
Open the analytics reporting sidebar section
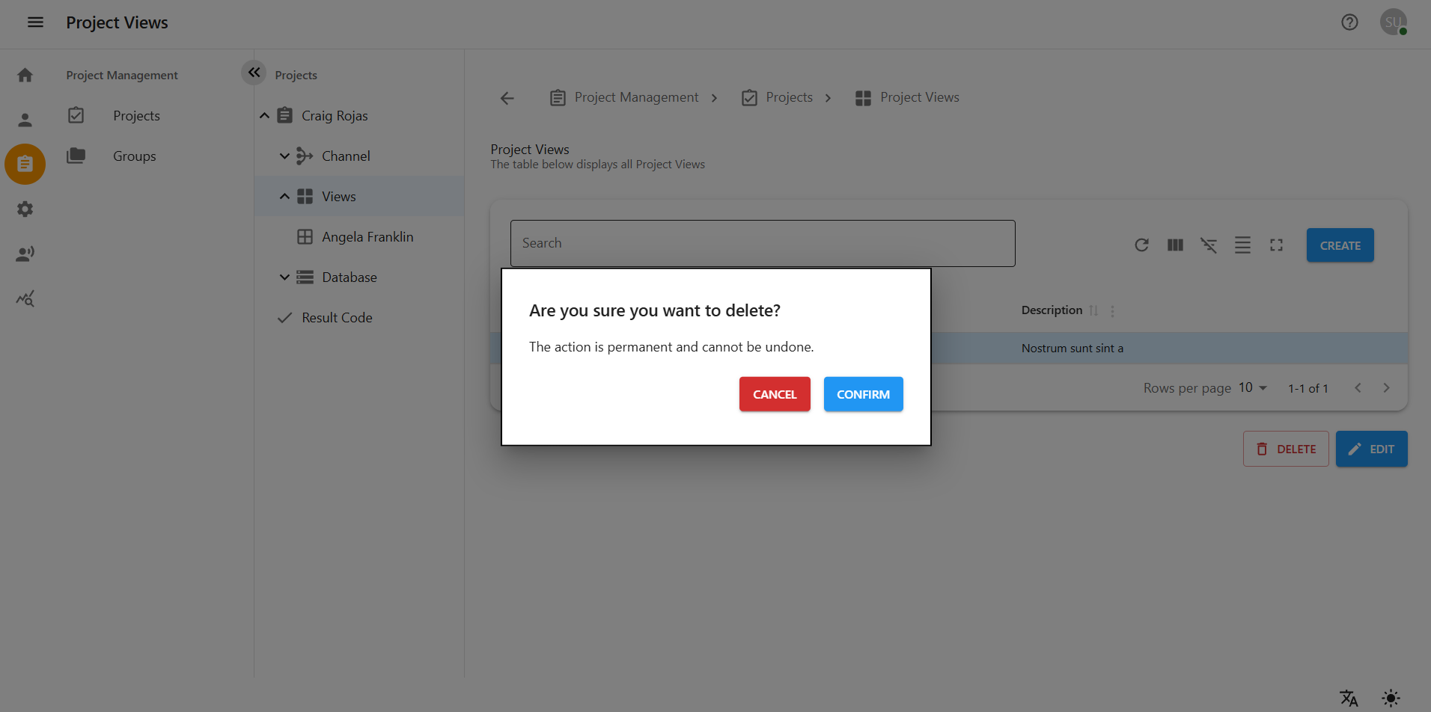[25, 298]
